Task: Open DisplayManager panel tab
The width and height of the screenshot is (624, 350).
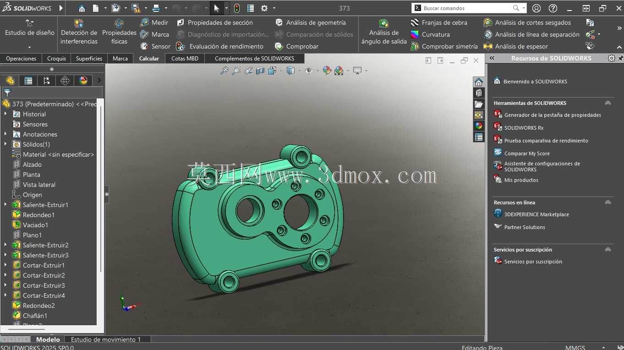Action: (x=83, y=81)
